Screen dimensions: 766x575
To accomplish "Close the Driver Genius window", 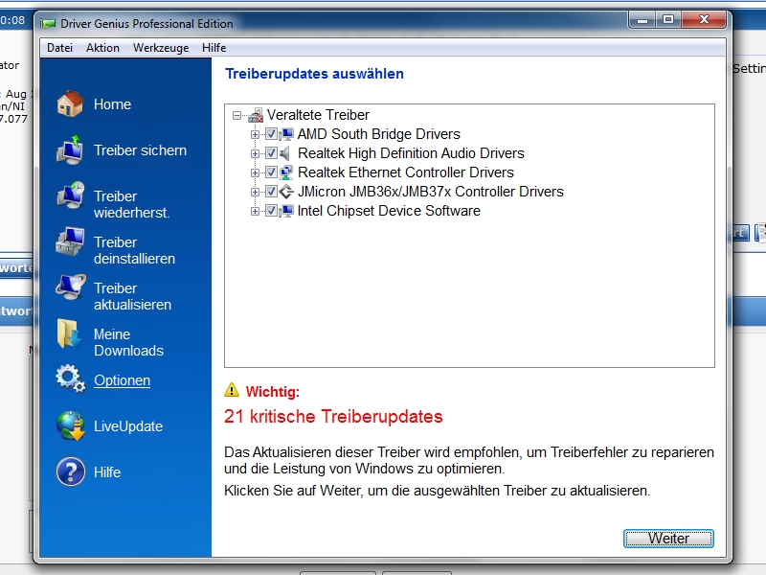I will (x=704, y=20).
